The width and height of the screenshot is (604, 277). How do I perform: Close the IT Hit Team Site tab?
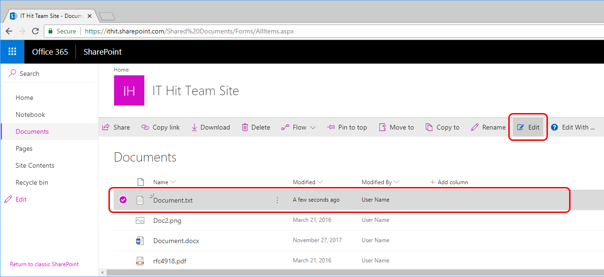tap(90, 16)
